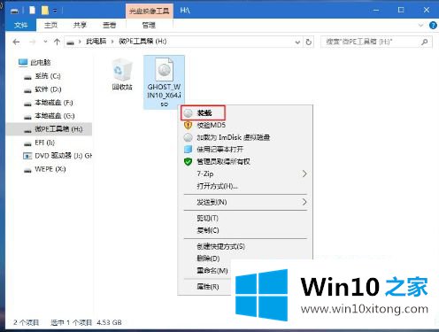The width and height of the screenshot is (439, 332).
Task: Click the ImDisk disc icon in menu
Action: click(188, 137)
